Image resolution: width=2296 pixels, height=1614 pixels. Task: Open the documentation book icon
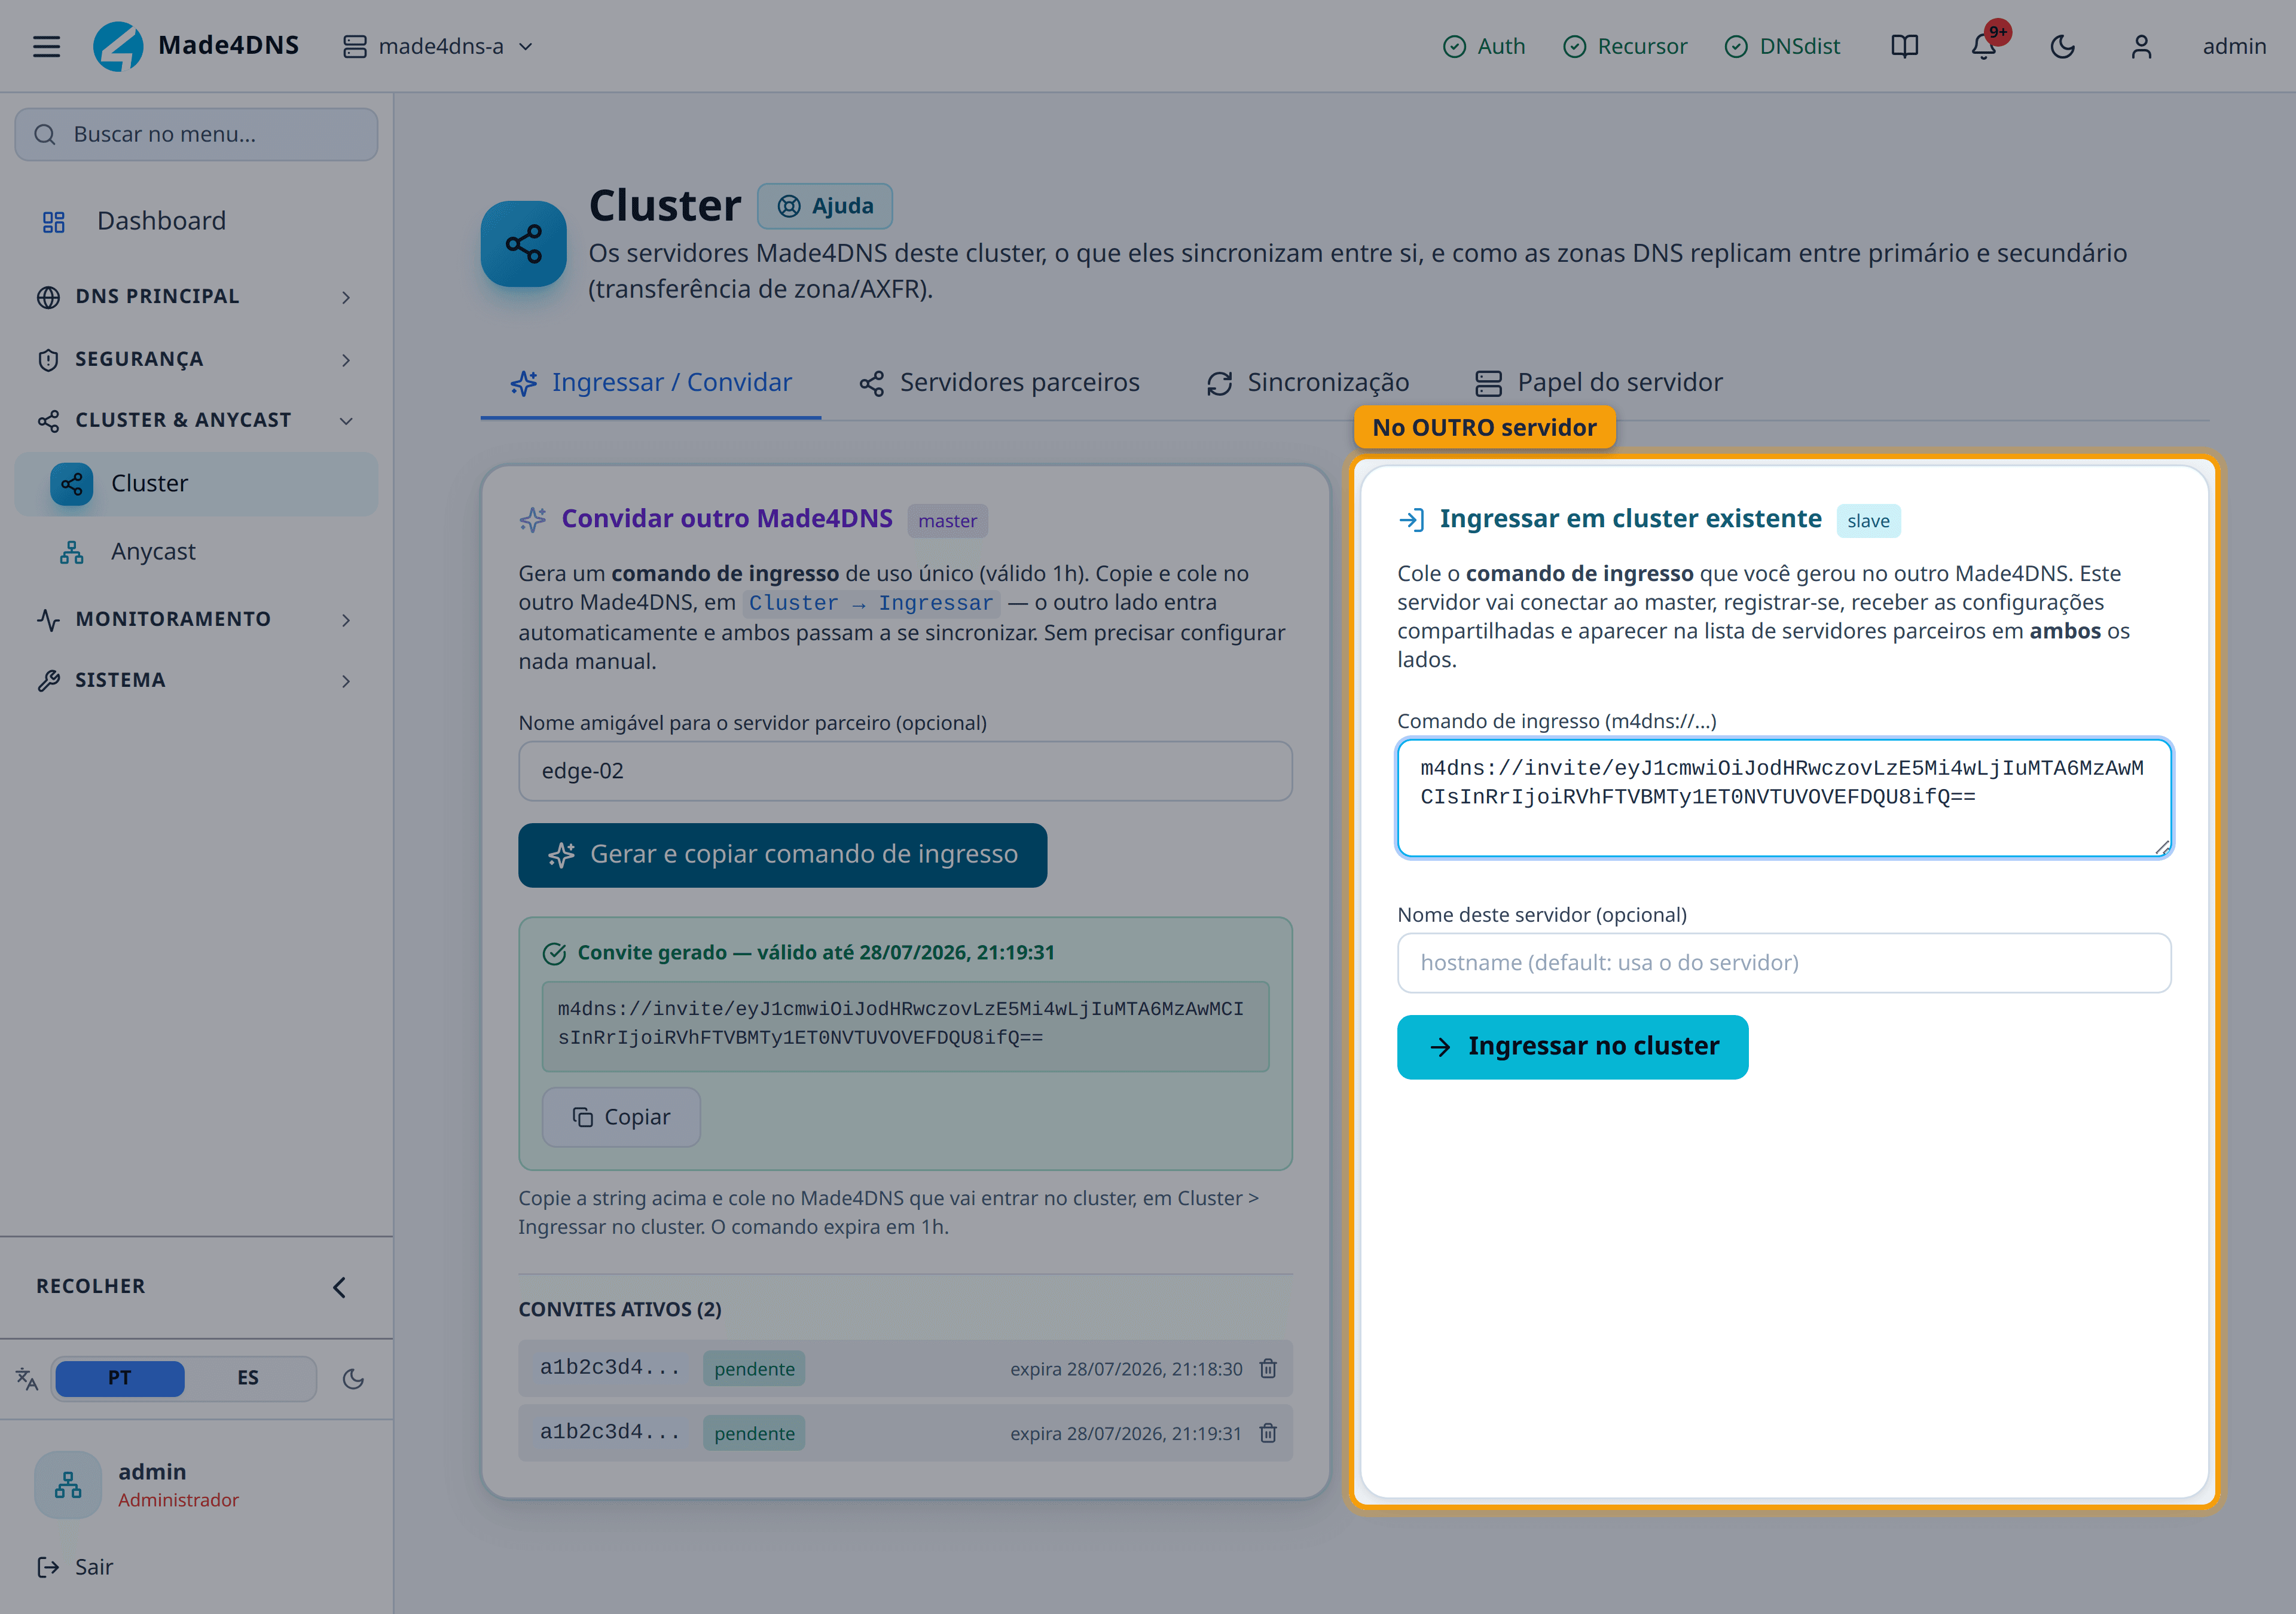1904,47
